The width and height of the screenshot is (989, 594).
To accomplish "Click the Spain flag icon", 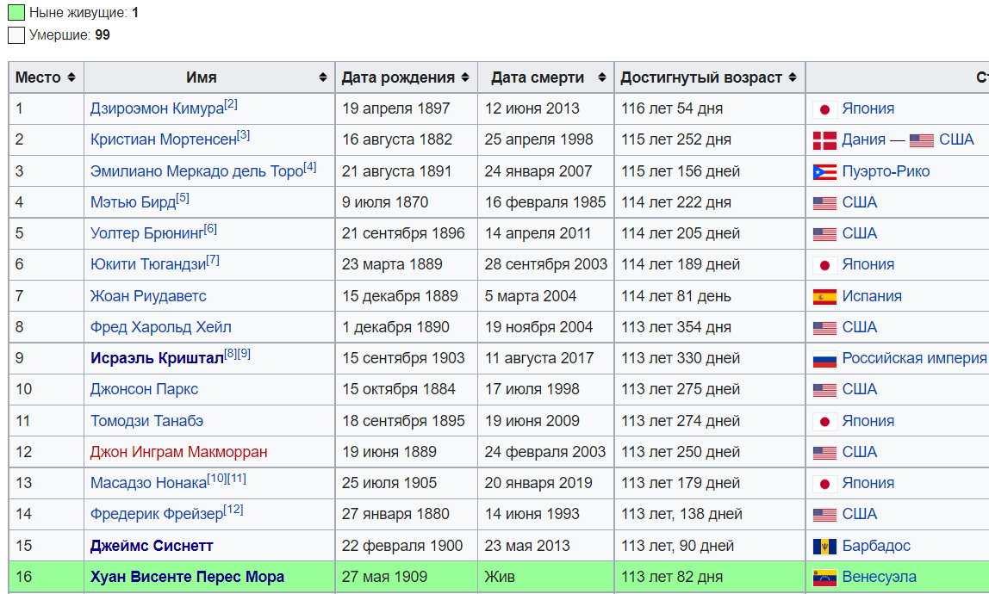I will click(x=824, y=297).
